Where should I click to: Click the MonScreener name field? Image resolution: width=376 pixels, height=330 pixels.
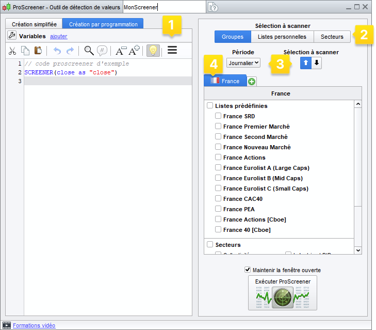click(165, 7)
